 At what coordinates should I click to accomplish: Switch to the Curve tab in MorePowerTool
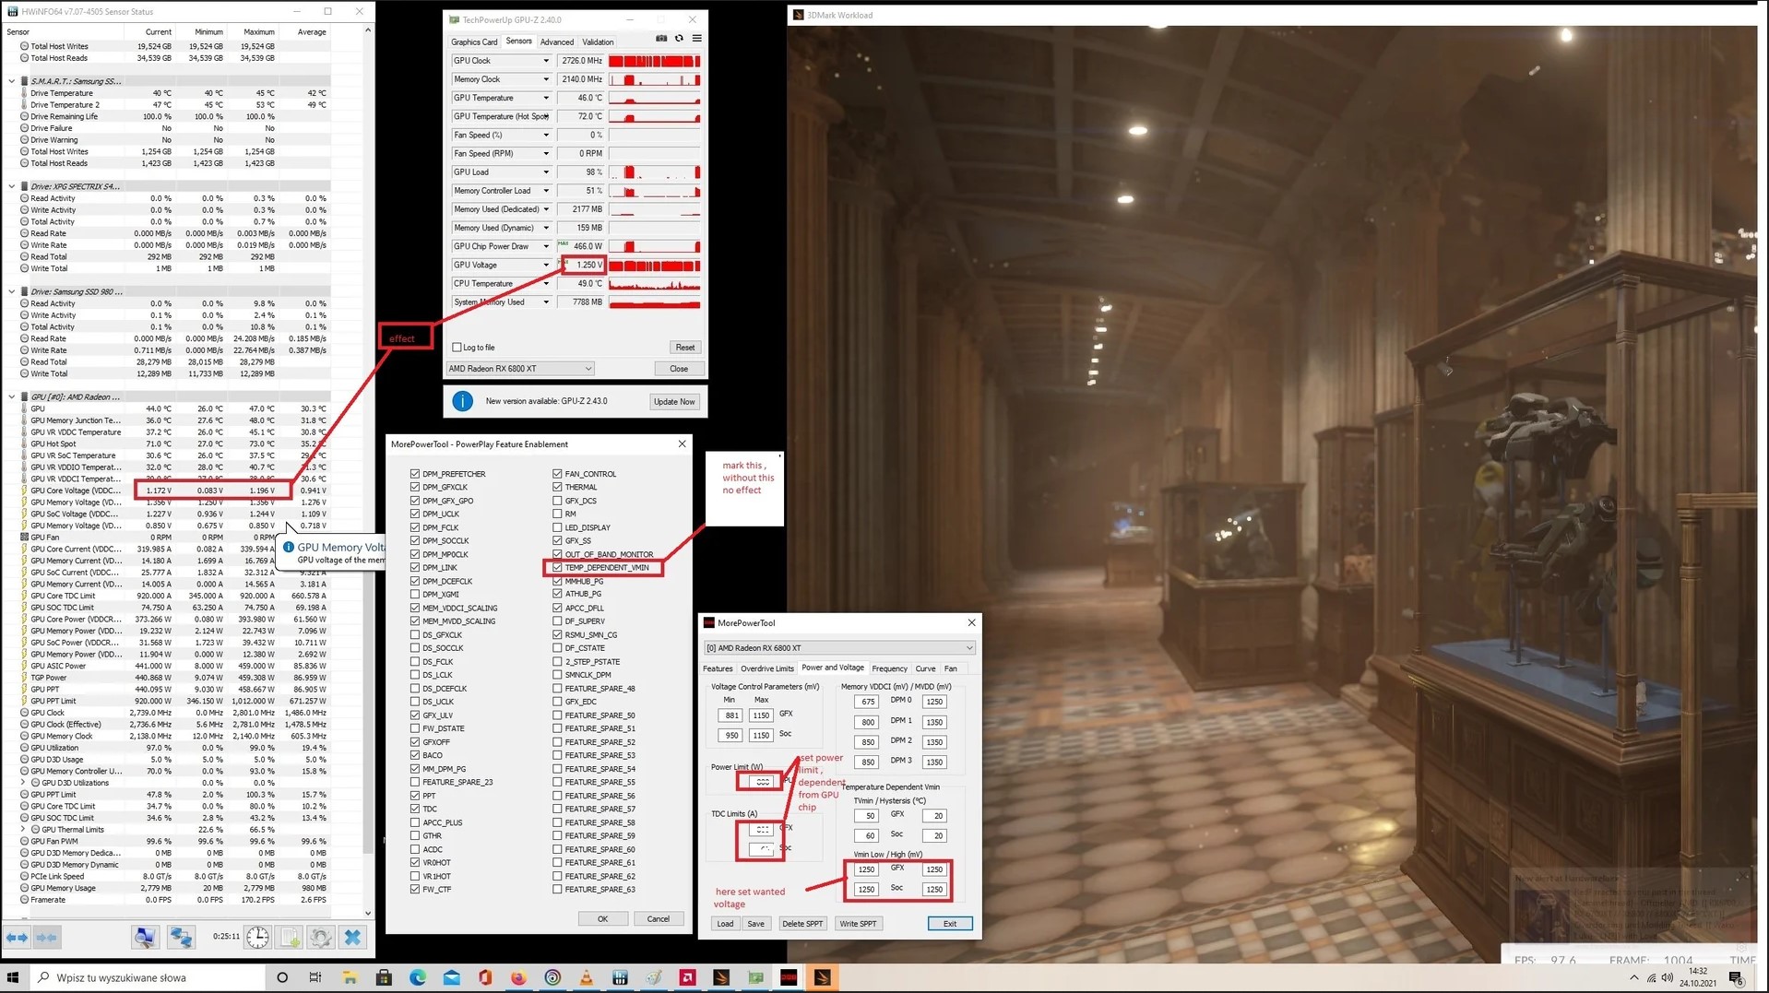(925, 668)
